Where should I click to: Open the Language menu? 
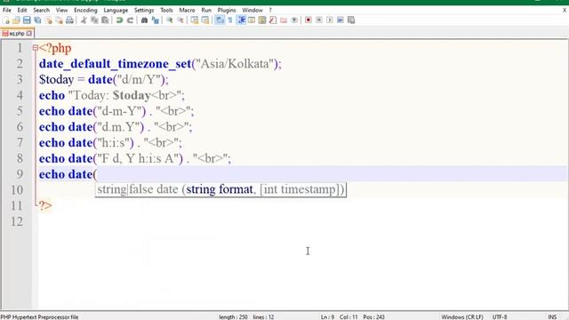(116, 10)
